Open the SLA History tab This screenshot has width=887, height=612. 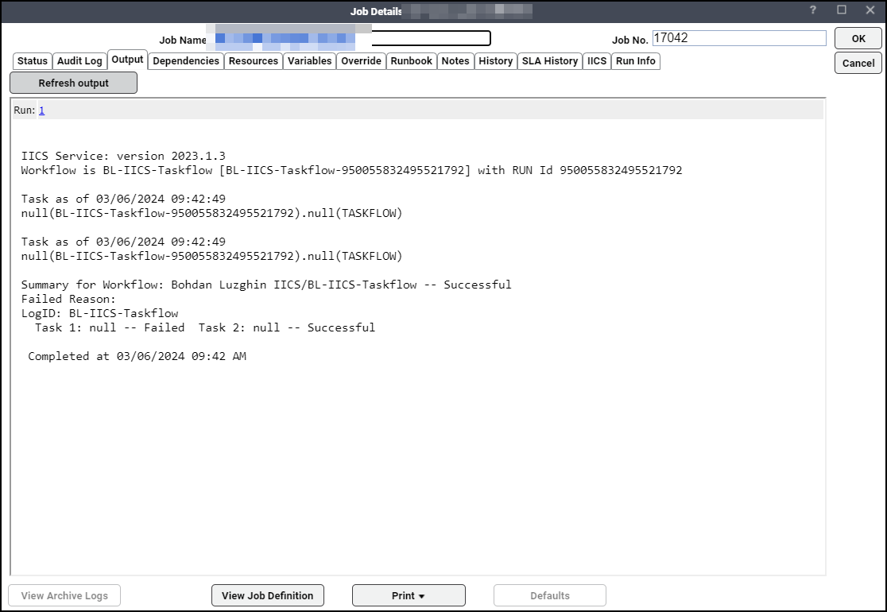(550, 61)
